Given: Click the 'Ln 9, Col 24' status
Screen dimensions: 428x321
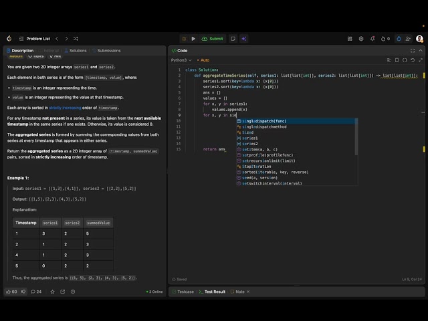Looking at the screenshot, I should (x=412, y=280).
